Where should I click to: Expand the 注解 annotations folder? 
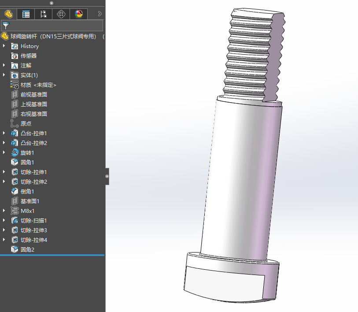pos(4,65)
